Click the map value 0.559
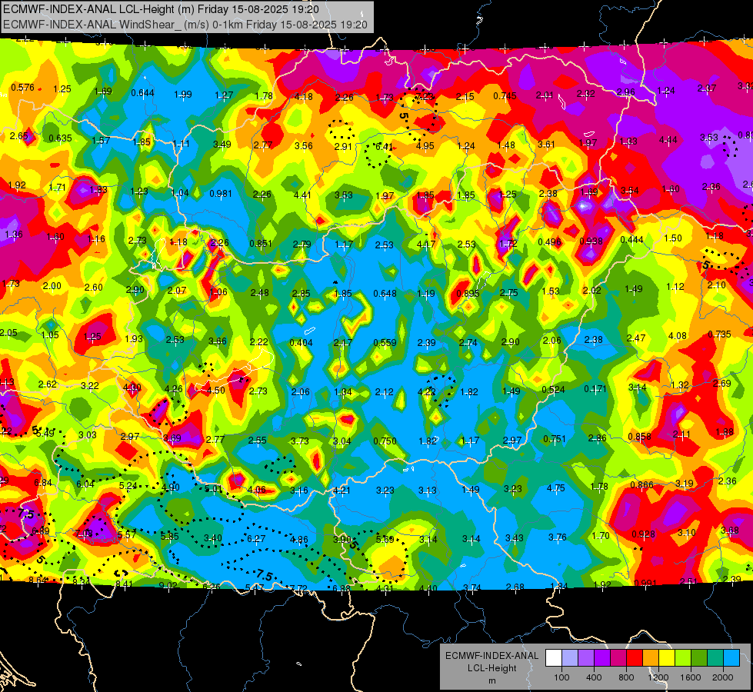This screenshot has width=753, height=692. click(385, 343)
